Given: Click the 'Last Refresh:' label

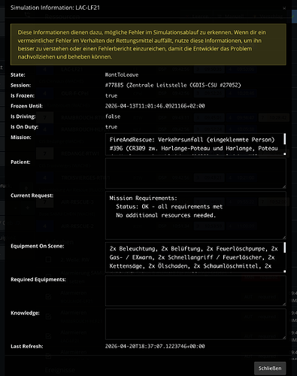Looking at the screenshot, I should click(x=27, y=346).
